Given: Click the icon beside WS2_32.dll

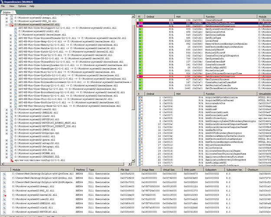Looking at the screenshot, I should (12, 21).
